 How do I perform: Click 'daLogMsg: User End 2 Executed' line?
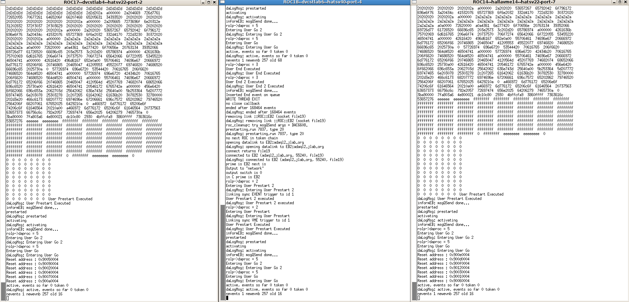(x=255, y=86)
